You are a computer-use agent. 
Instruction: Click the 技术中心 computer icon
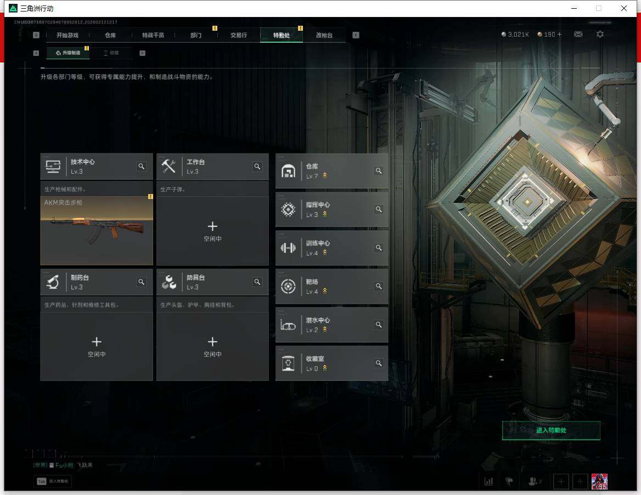(53, 167)
